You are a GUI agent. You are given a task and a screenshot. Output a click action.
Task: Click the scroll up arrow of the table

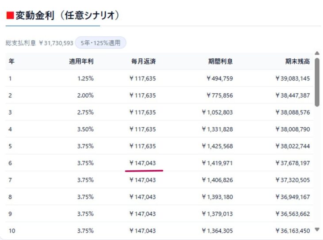[x=317, y=53]
